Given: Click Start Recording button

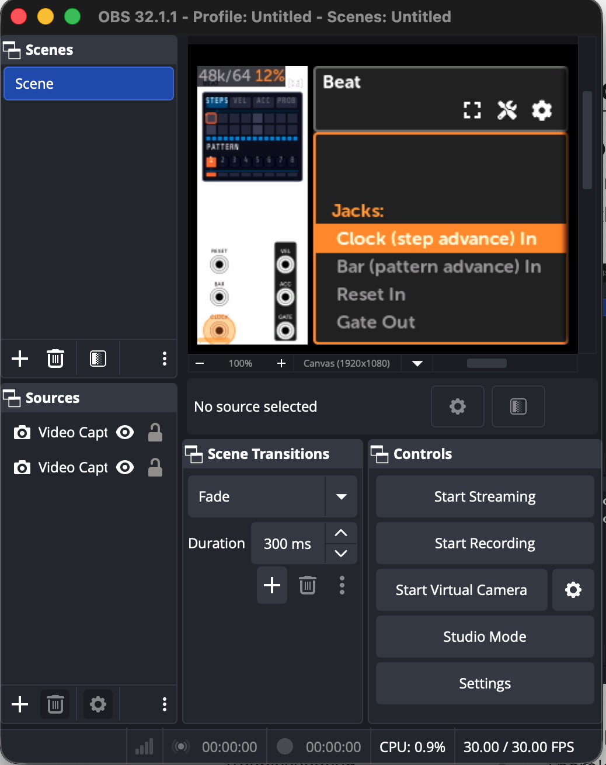Looking at the screenshot, I should 485,543.
